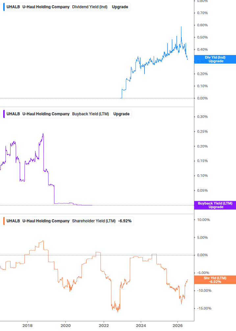Click the -15.00% shareholder yield axis label

pyautogui.click(x=204, y=308)
